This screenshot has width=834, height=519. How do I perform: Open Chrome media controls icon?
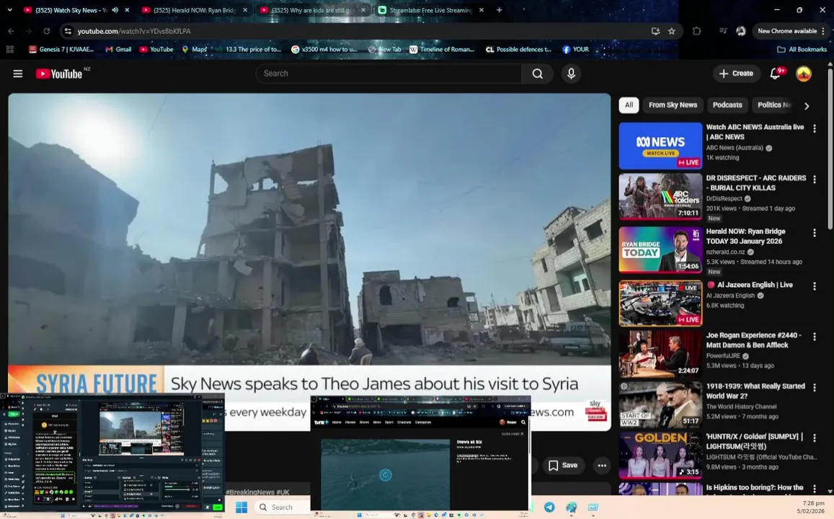click(x=723, y=31)
